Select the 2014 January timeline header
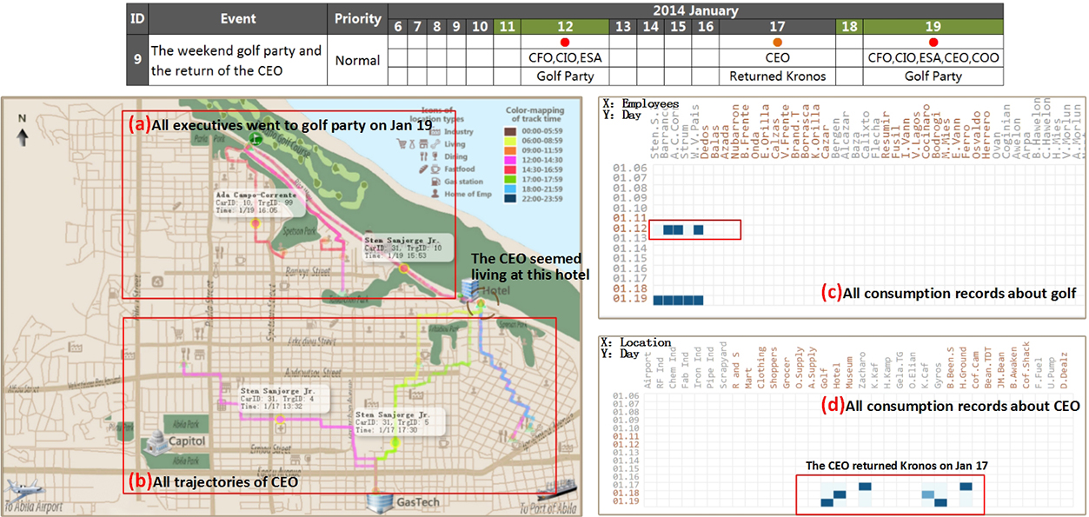1089x517 pixels. point(696,11)
